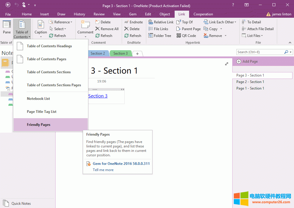Image resolution: width=294 pixels, height=208 pixels.
Task: Click the Endnote icon
Action: pos(126,22)
